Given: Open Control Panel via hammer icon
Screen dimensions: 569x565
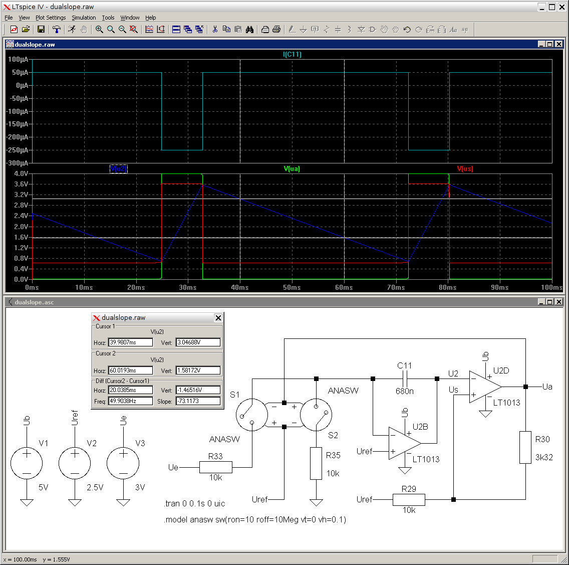Looking at the screenshot, I should (57, 30).
